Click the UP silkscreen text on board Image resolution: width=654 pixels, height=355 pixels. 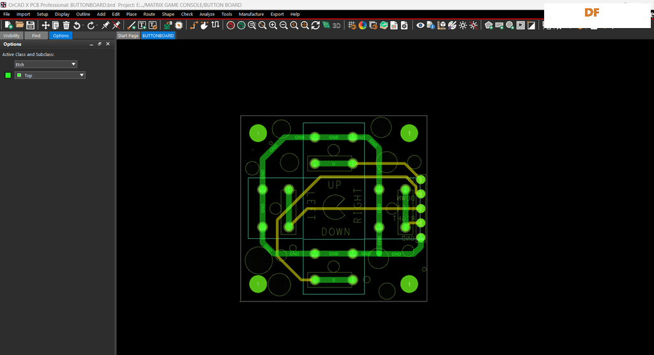pyautogui.click(x=335, y=184)
